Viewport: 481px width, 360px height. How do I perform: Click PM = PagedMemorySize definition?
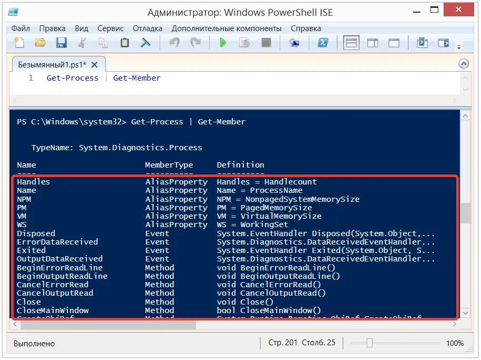[264, 208]
